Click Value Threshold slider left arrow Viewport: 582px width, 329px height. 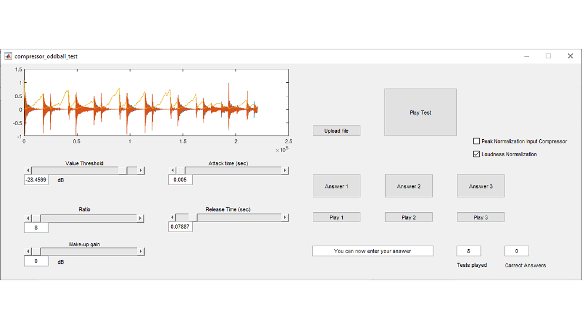[28, 170]
